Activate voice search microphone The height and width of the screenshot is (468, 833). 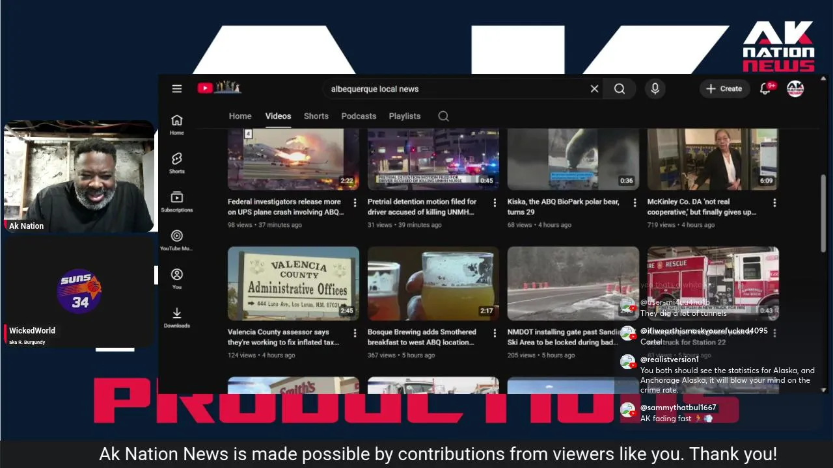[x=655, y=89]
